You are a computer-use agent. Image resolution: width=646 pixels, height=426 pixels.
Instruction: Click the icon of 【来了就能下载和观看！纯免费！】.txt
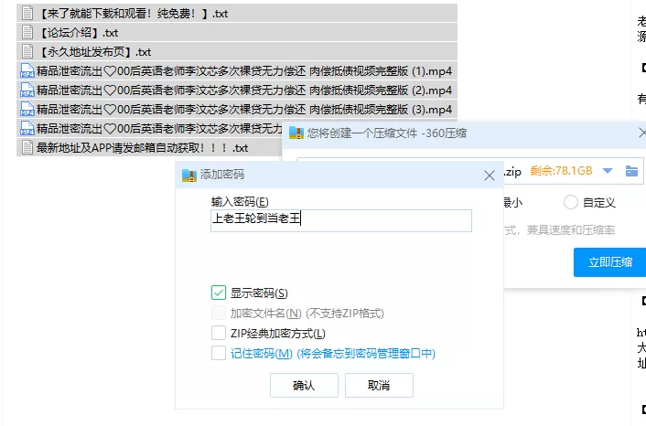[x=27, y=14]
